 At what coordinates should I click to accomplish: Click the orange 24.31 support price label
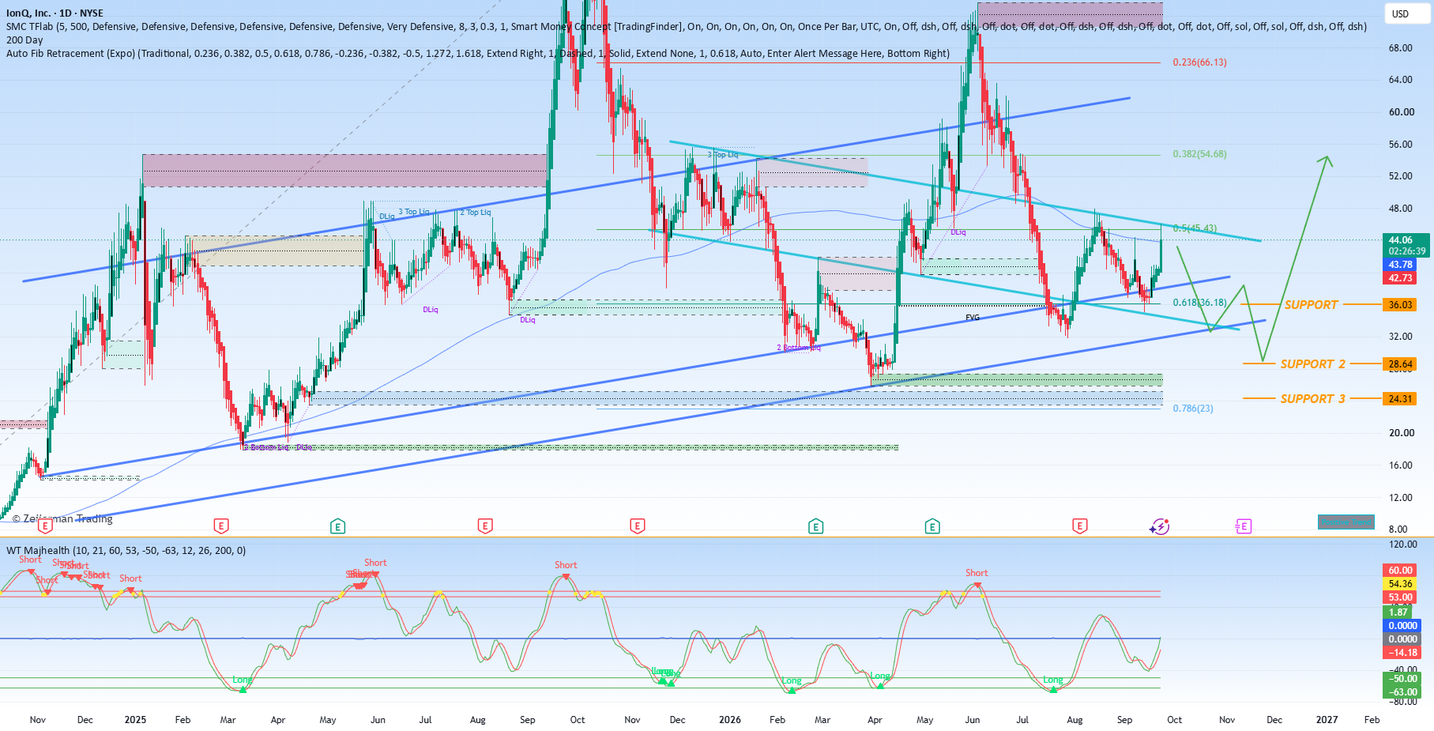[x=1400, y=399]
